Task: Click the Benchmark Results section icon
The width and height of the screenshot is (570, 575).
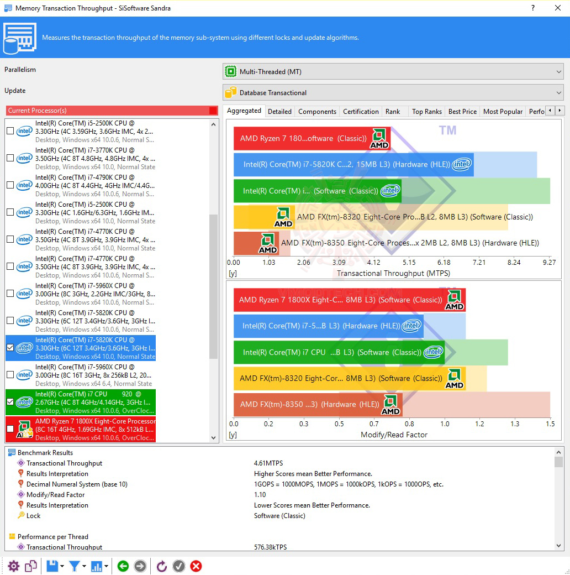Action: tap(12, 452)
